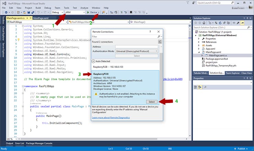
Task: Click the Sync with Active Document icon
Action: [216, 23]
